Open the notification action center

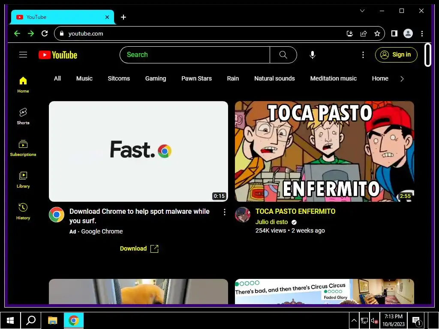click(417, 320)
